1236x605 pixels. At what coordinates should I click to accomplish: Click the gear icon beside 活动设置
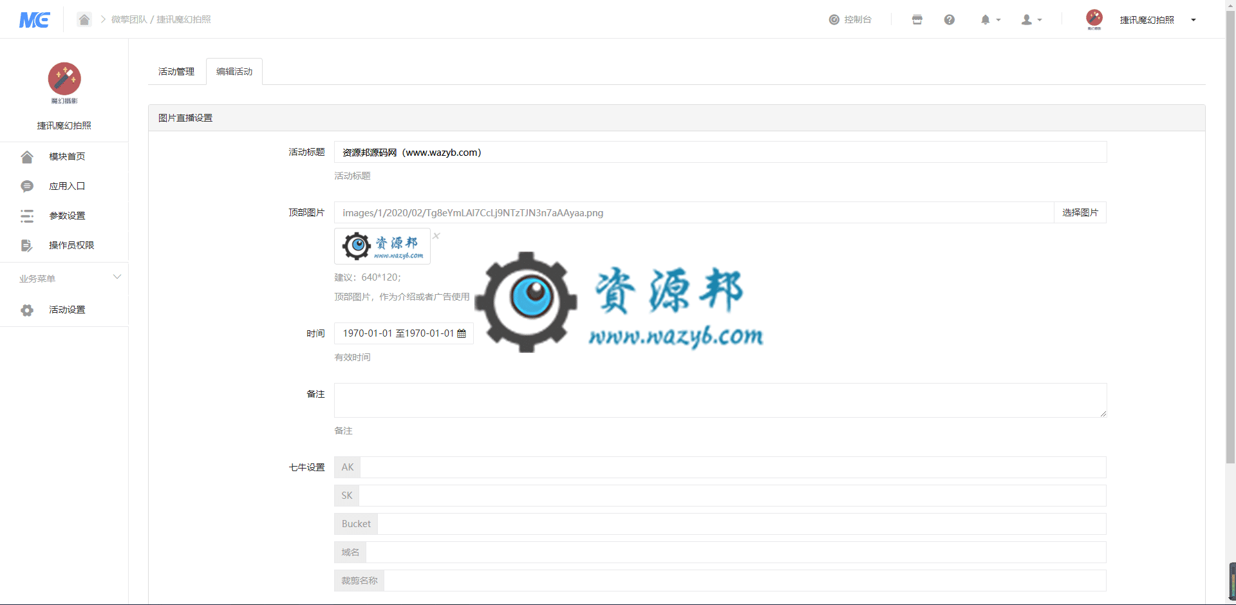click(x=27, y=310)
